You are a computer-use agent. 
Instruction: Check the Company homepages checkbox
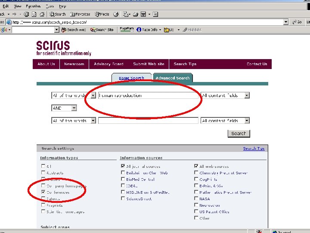(x=43, y=186)
